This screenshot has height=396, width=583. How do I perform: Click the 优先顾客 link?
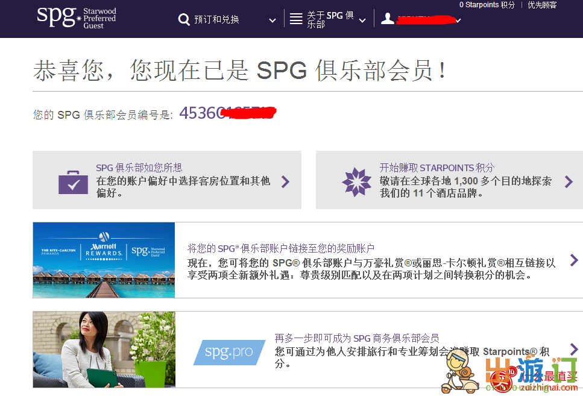pos(543,5)
